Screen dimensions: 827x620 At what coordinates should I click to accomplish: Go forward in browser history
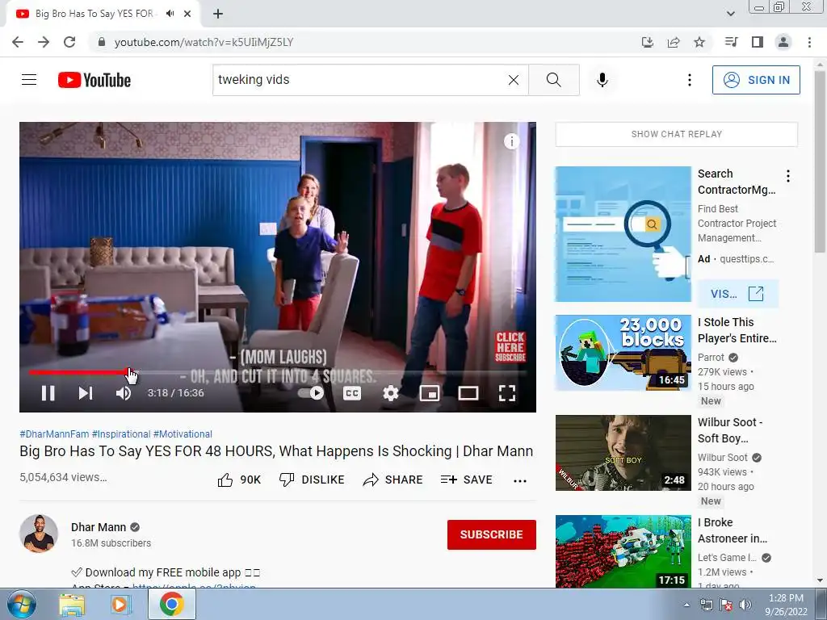click(x=44, y=42)
